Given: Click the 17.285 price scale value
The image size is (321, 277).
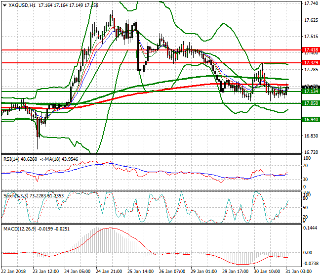Looking at the screenshot, I should (311, 70).
